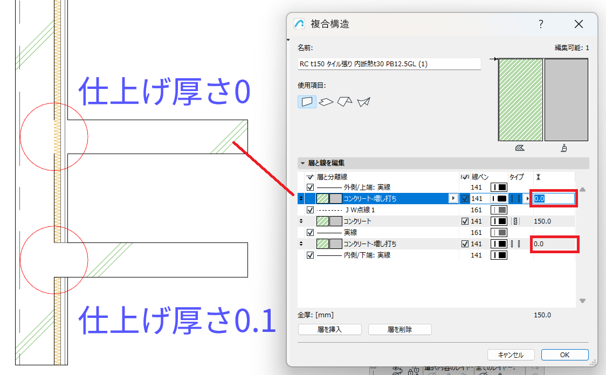Toggle end-line checkbox in selected コンクリート-増し打ち row

[x=465, y=198]
